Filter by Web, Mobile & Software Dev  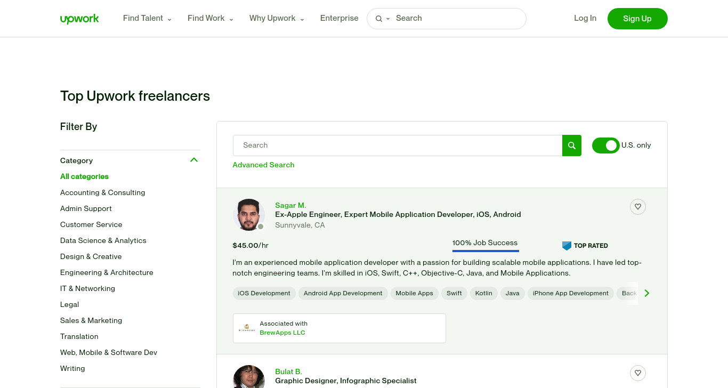[x=109, y=352]
